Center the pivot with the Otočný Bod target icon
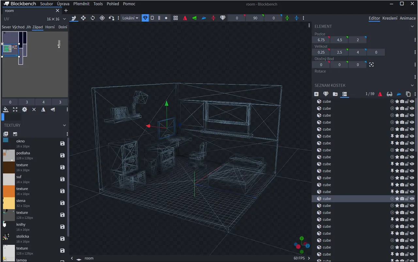The image size is (418, 262). click(x=371, y=65)
